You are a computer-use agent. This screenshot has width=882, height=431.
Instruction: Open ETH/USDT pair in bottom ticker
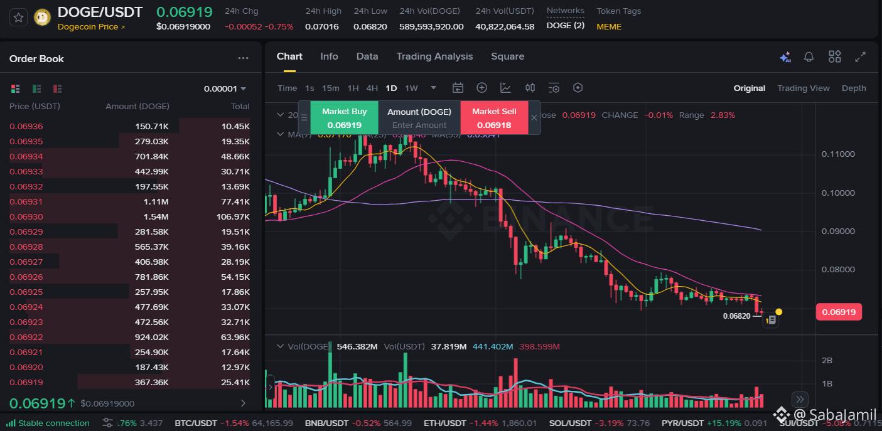[x=481, y=423]
